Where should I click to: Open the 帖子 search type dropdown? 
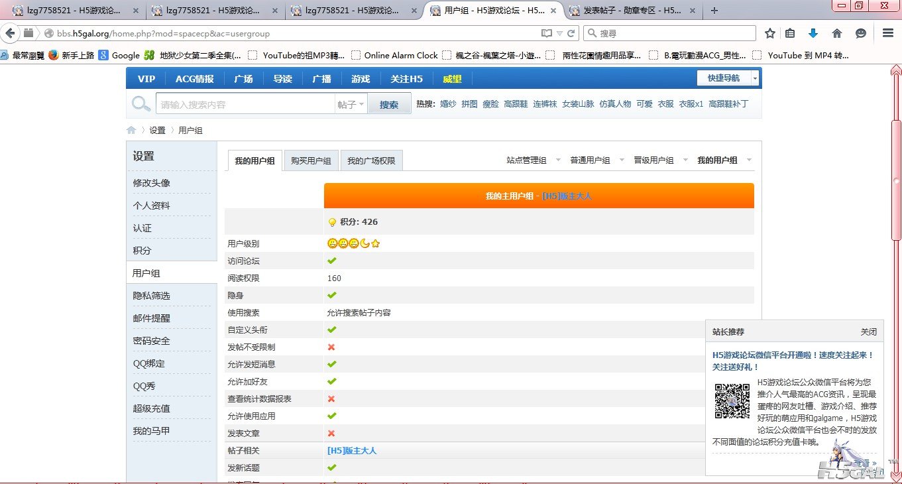[351, 105]
